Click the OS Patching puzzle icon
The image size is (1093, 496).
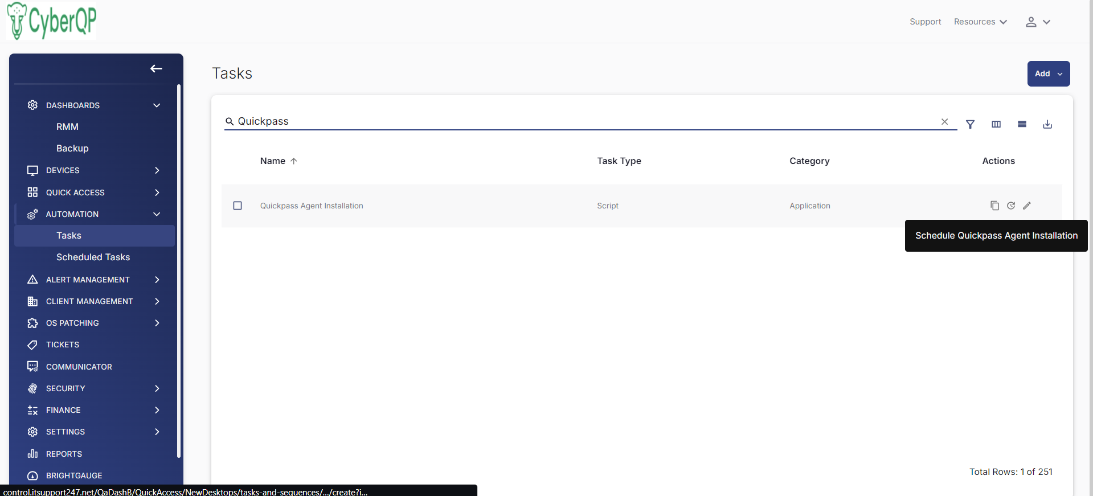(x=32, y=323)
